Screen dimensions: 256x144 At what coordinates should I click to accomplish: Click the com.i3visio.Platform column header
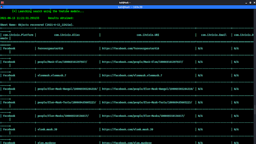(x=18, y=35)
